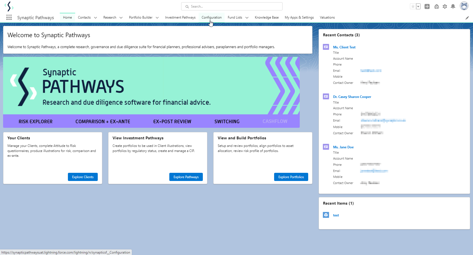
Task: Expand the Portfolio Builder dropdown chevron
Action: pos(157,17)
